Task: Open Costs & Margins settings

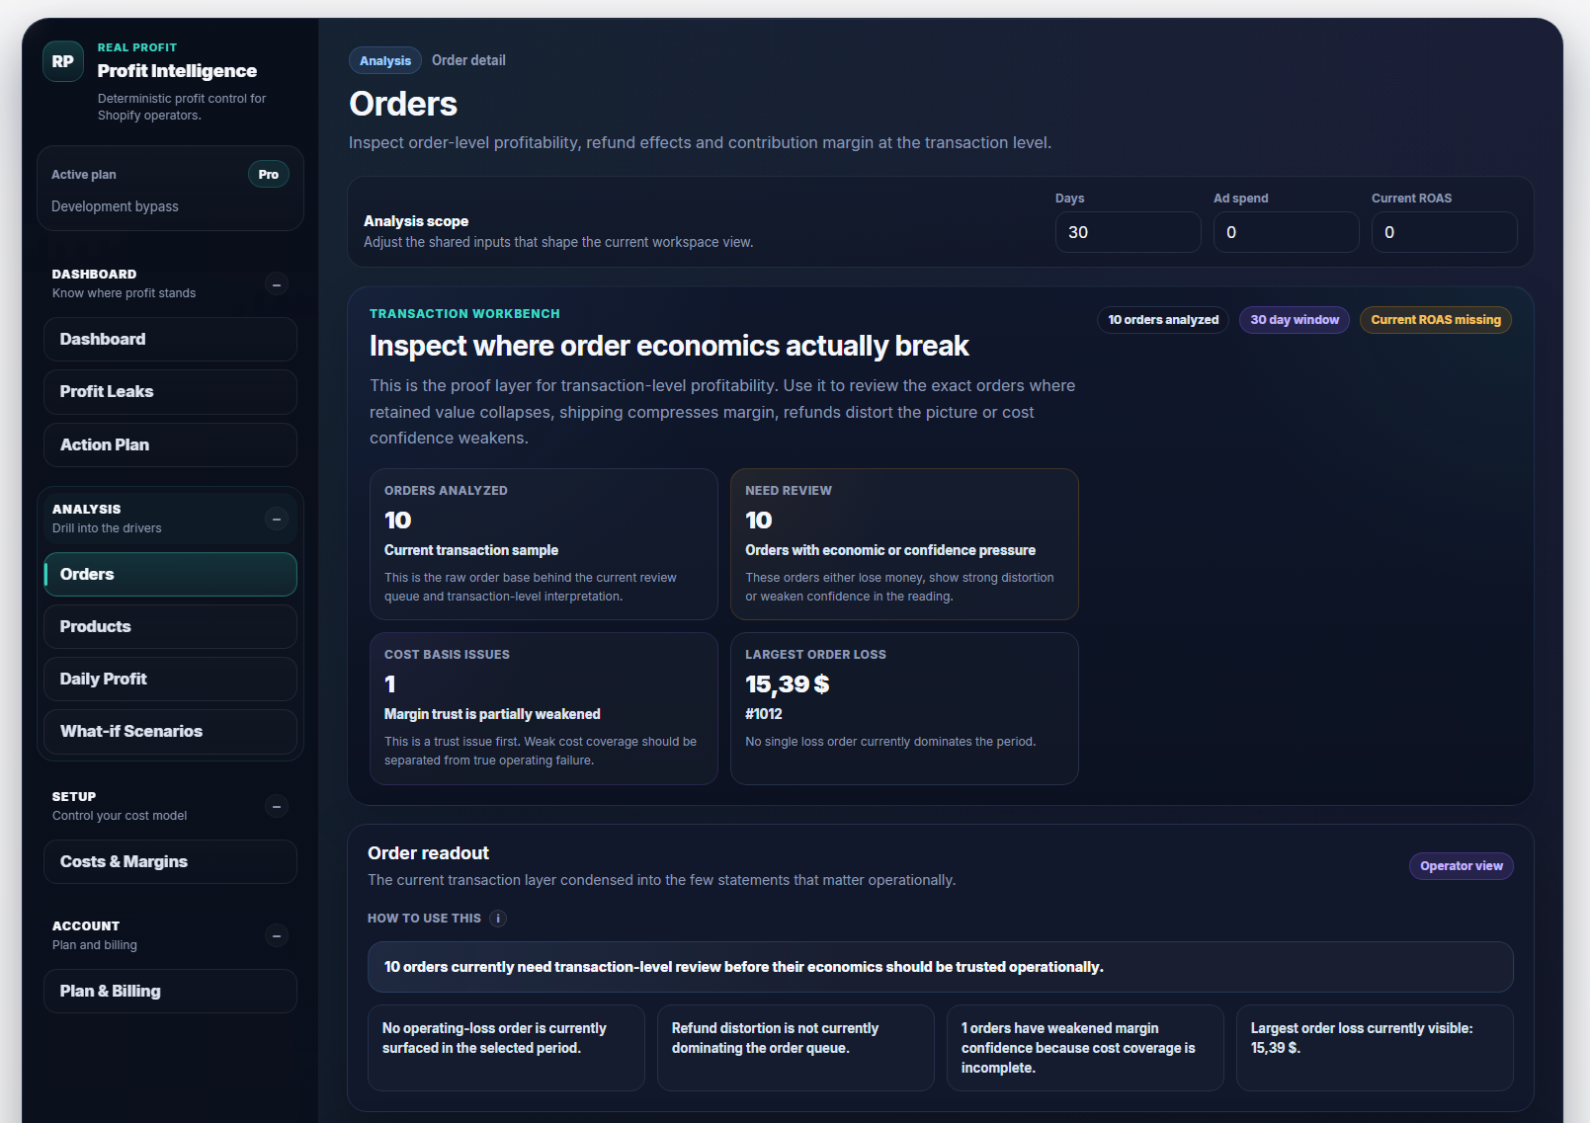Action: pos(170,862)
